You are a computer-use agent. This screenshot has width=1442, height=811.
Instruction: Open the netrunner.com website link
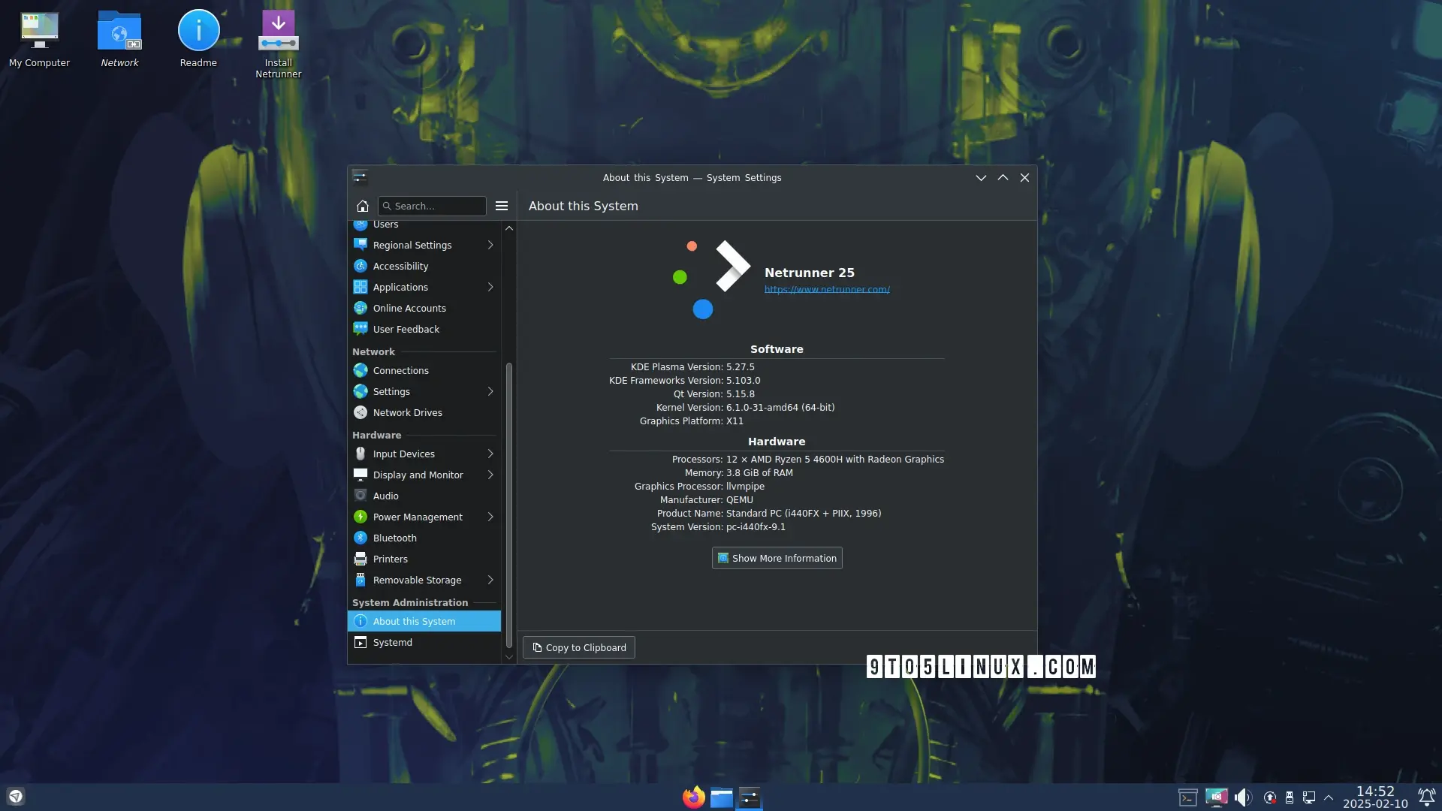(x=827, y=290)
